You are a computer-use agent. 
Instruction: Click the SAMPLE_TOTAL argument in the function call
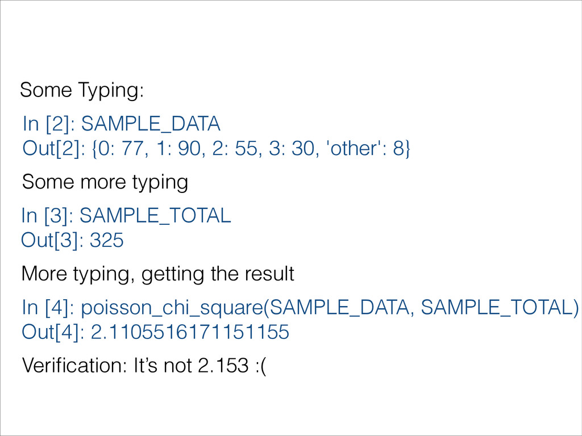497,308
